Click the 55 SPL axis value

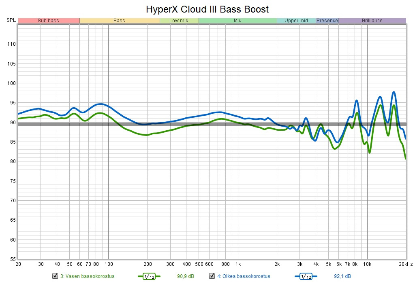(13, 259)
